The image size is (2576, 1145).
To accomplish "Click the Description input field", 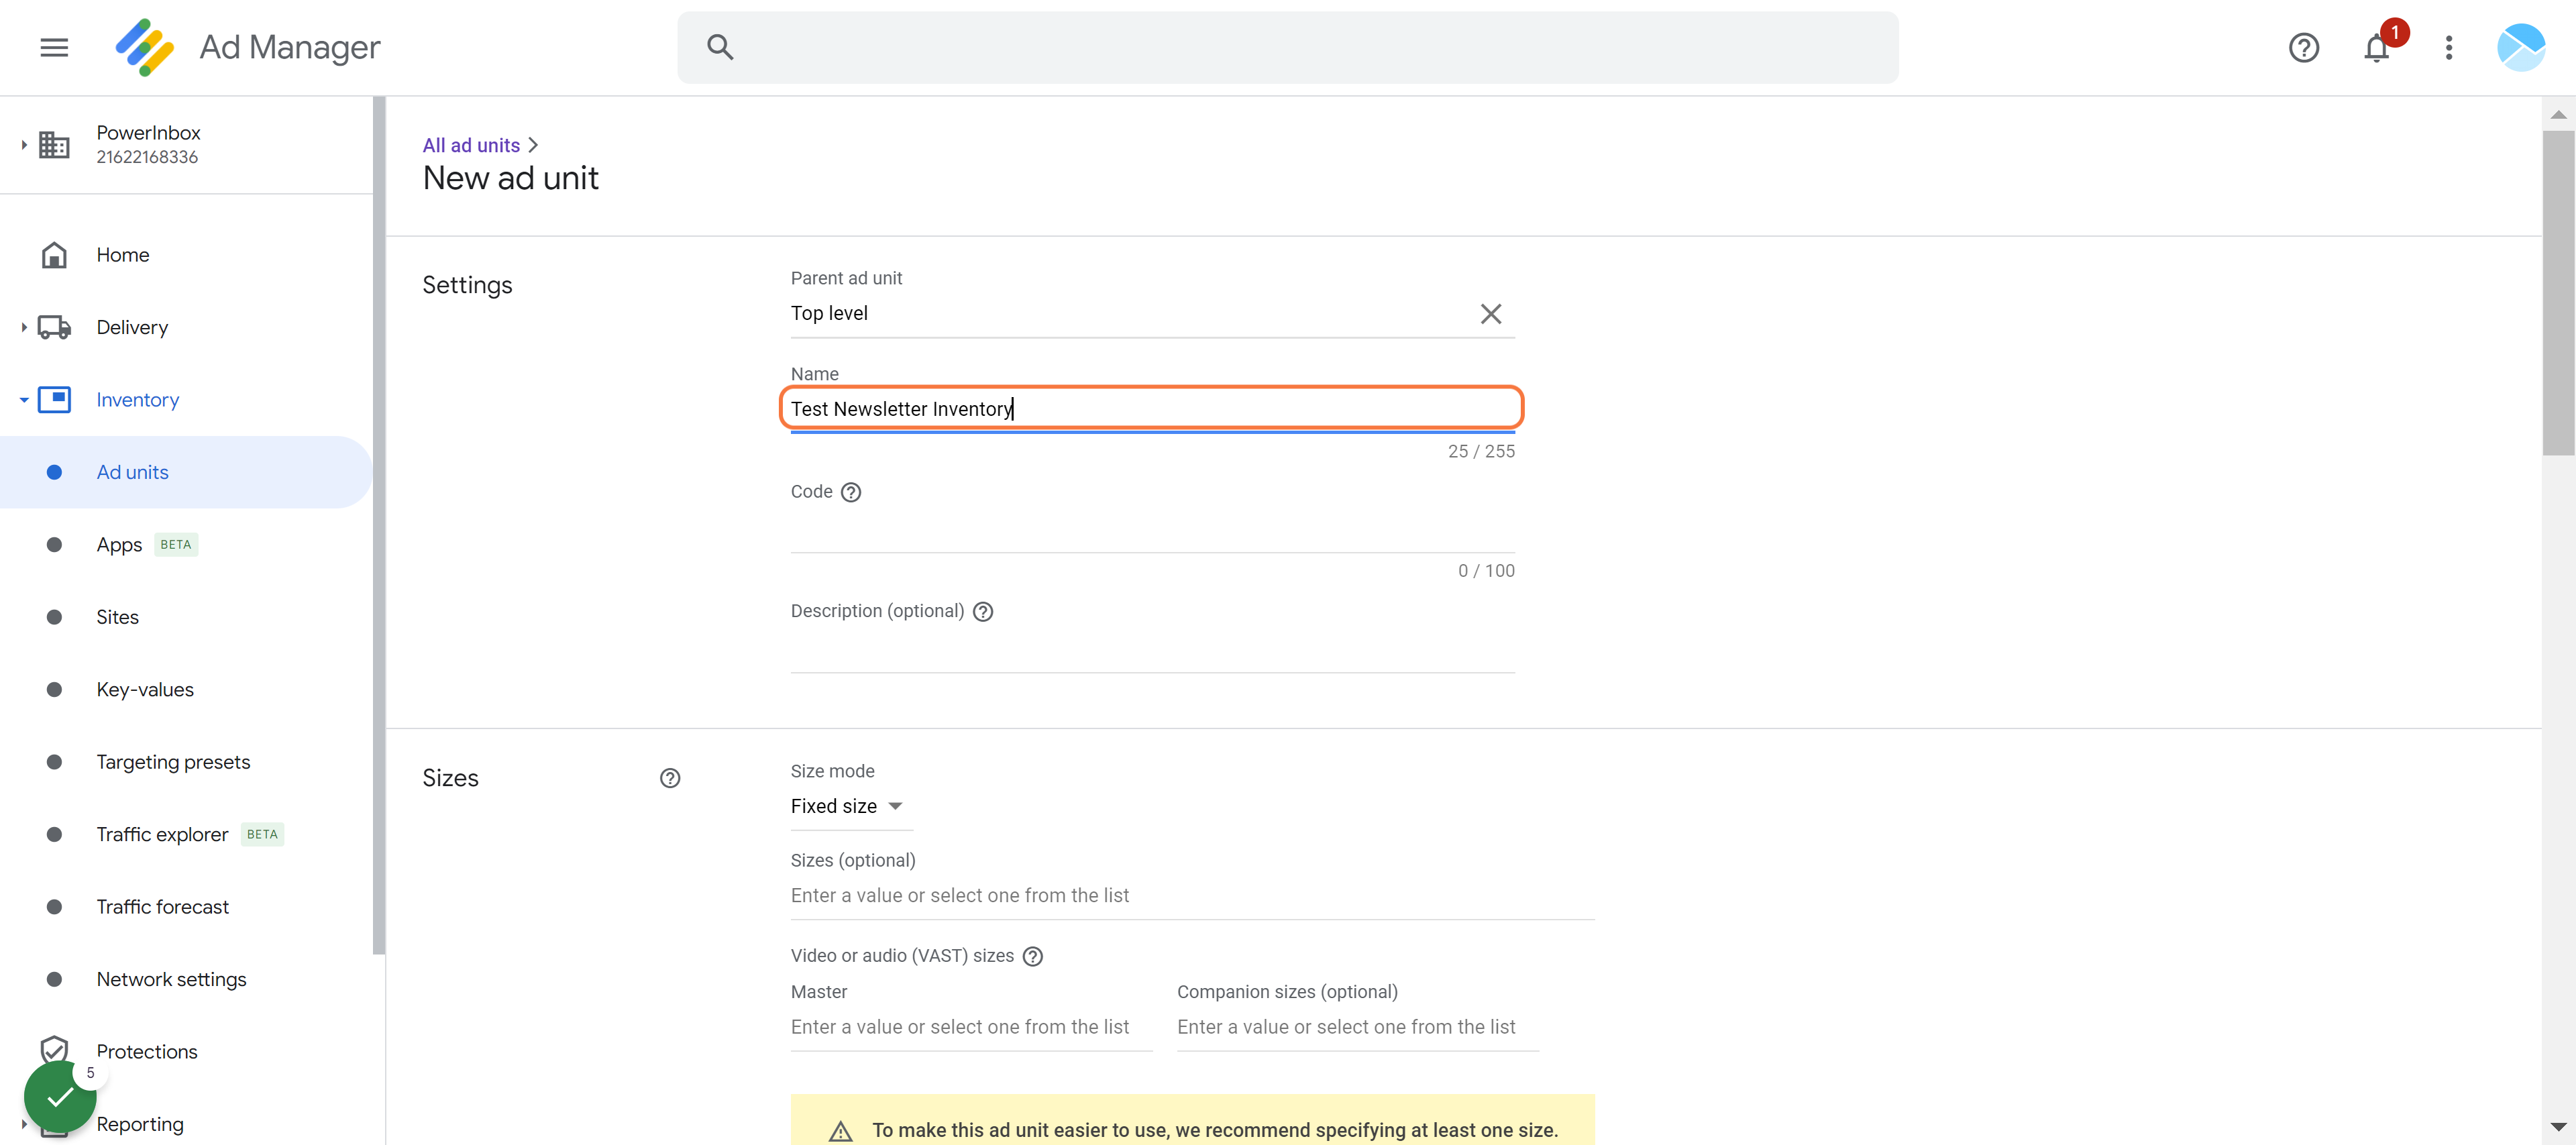I will (x=1152, y=650).
